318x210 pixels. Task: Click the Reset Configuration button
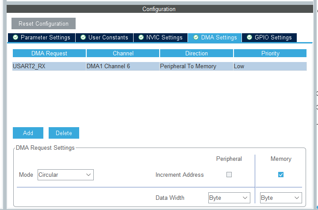[43, 23]
